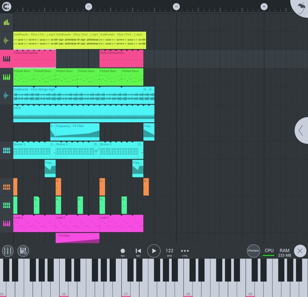308x297 pixels.
Task: Expand the side panel with left chevron
Action: pyautogui.click(x=301, y=130)
